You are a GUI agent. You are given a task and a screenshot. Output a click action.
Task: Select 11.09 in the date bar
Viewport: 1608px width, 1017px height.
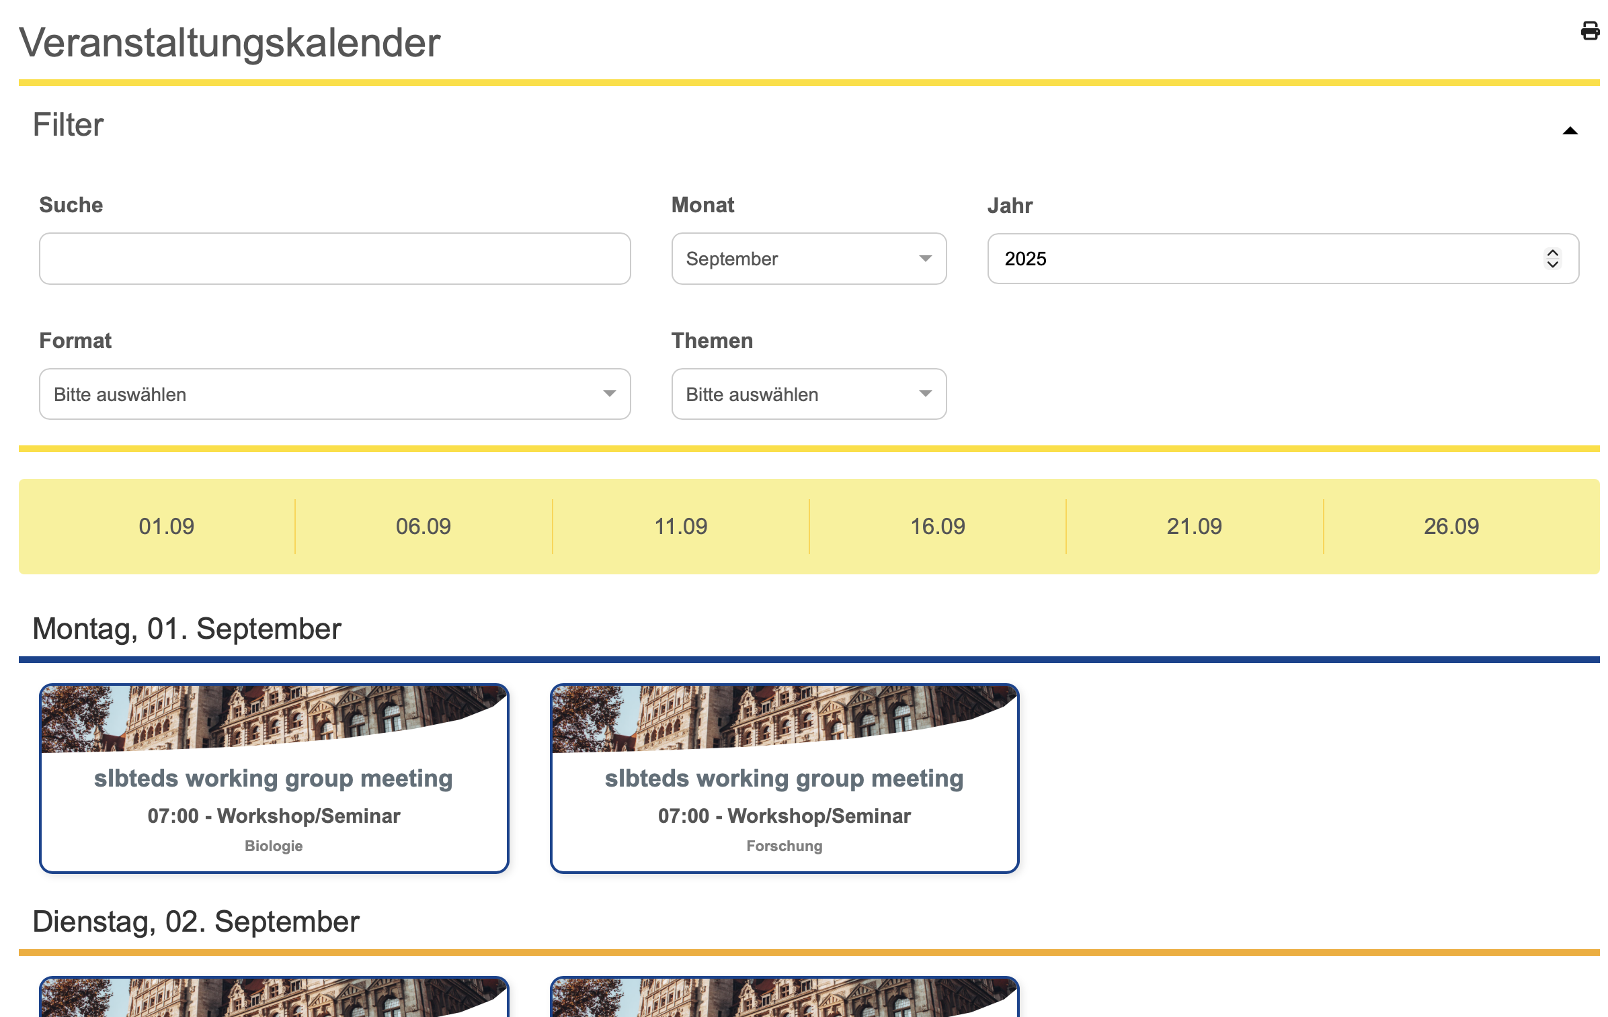point(680,527)
